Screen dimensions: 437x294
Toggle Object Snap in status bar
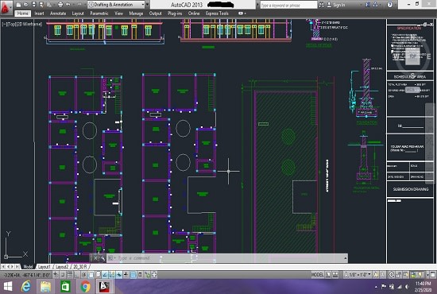click(x=91, y=275)
